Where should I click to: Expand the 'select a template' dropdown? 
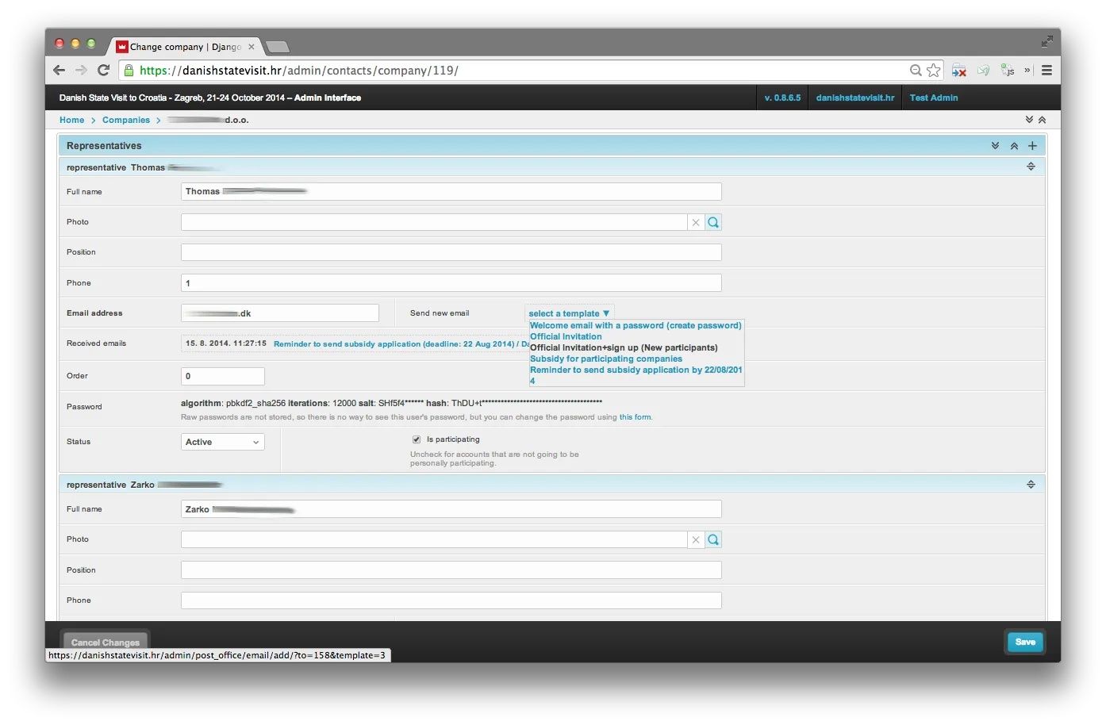pyautogui.click(x=569, y=313)
